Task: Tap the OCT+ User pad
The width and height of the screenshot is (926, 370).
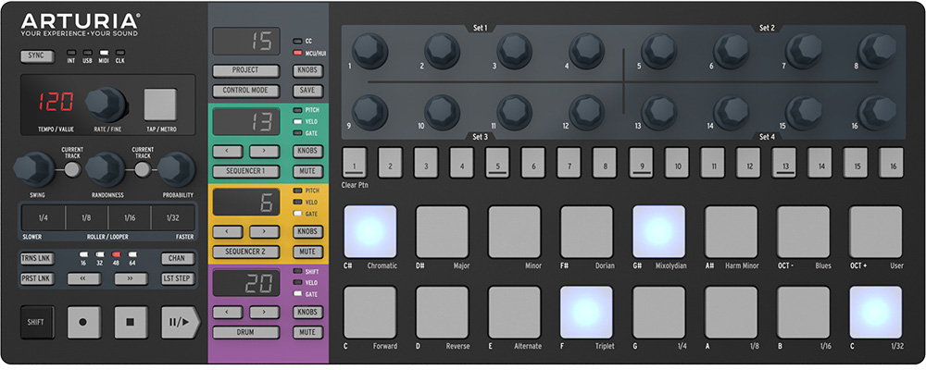Action: coord(876,232)
